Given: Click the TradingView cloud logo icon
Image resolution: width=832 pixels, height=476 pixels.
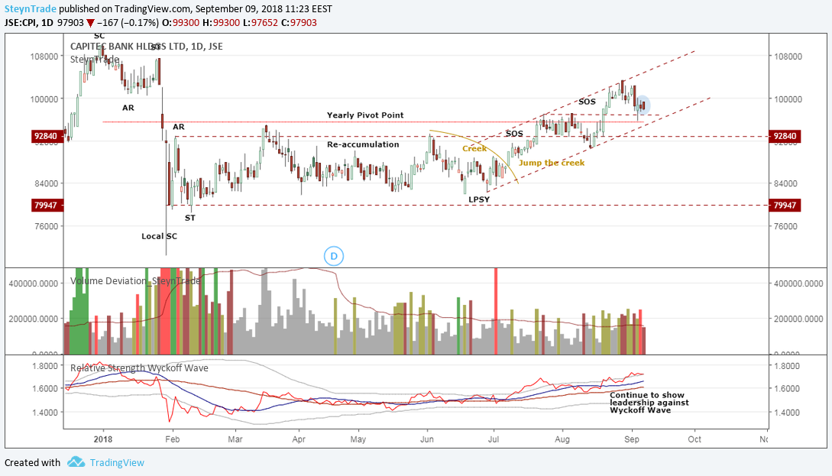Looking at the screenshot, I should click(76, 462).
